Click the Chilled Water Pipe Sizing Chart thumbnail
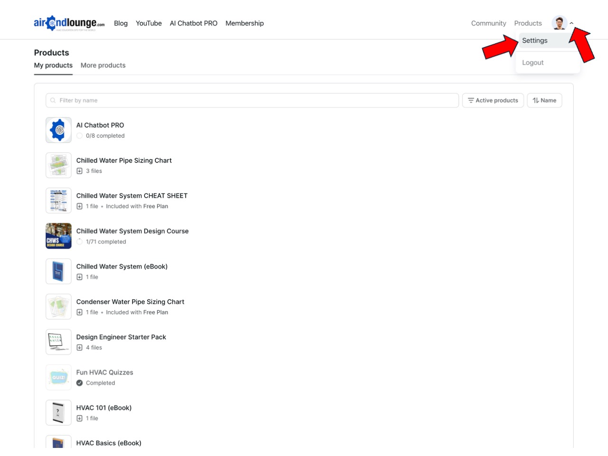Viewport: 608px width, 456px height. coord(58,165)
